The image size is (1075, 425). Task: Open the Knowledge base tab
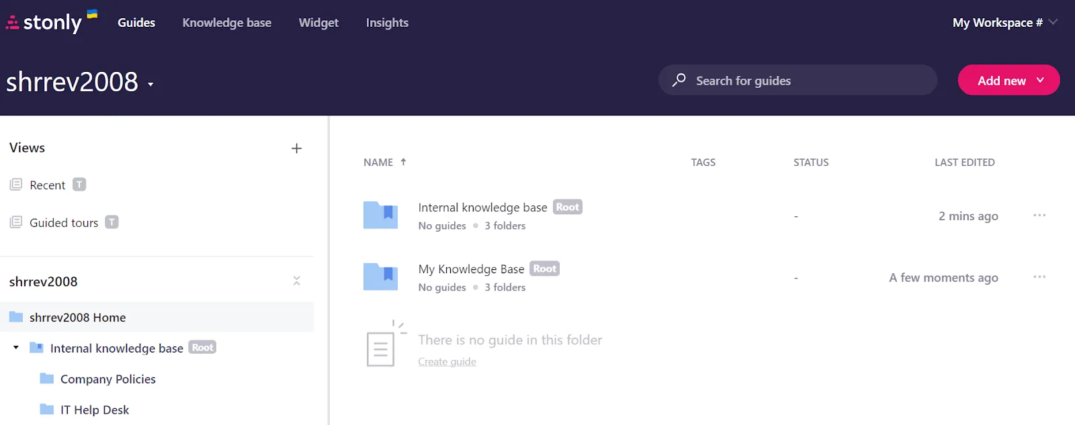pos(227,23)
